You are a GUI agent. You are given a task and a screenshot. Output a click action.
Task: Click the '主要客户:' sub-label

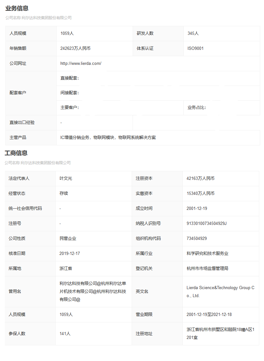(x=70, y=108)
